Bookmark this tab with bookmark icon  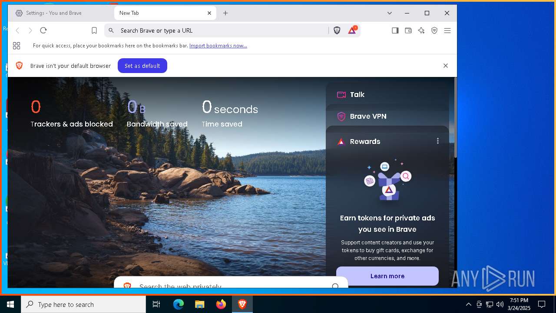pyautogui.click(x=94, y=30)
